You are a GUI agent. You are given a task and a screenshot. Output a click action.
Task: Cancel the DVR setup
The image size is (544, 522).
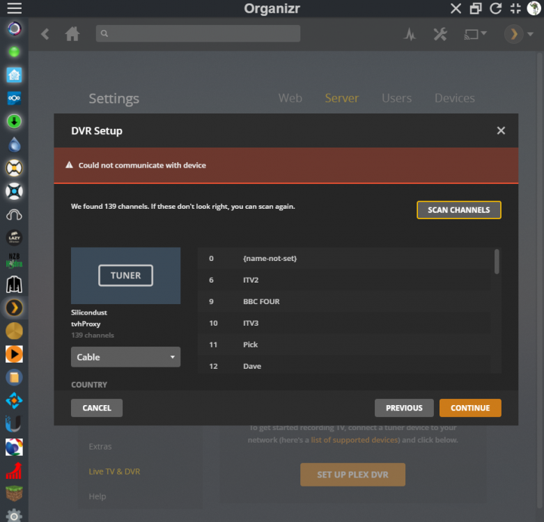[97, 408]
